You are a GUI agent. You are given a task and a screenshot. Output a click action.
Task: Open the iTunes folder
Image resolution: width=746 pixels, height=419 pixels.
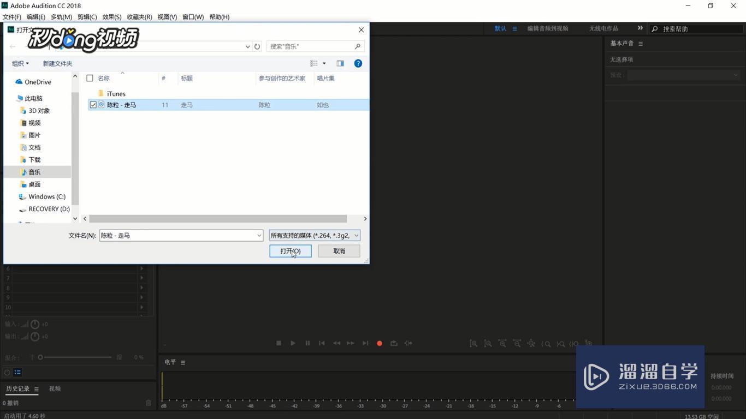[x=116, y=94]
